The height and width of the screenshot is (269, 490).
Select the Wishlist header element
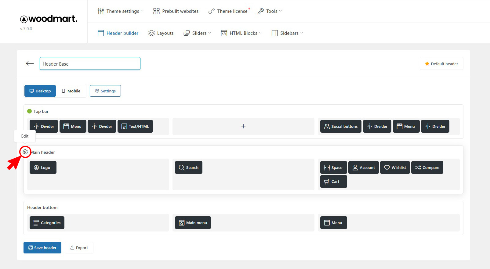[395, 167]
